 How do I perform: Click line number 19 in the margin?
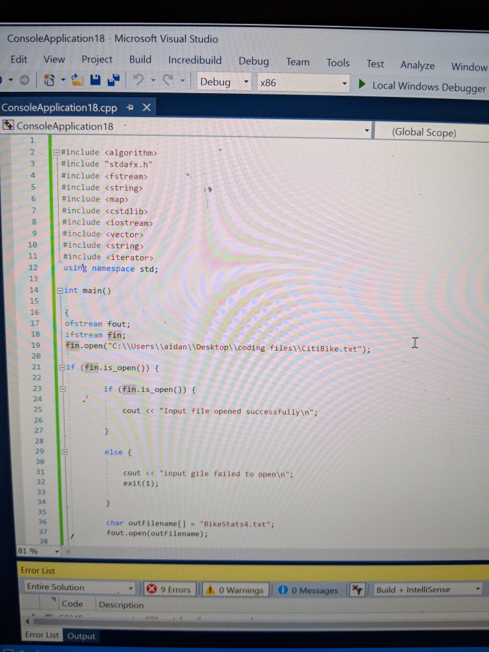click(x=36, y=345)
